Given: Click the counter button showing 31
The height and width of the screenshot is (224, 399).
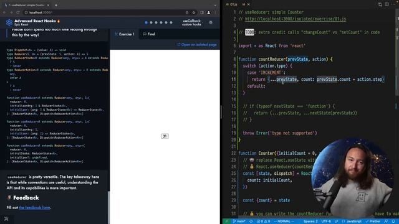Looking at the screenshot, I should point(165,136).
